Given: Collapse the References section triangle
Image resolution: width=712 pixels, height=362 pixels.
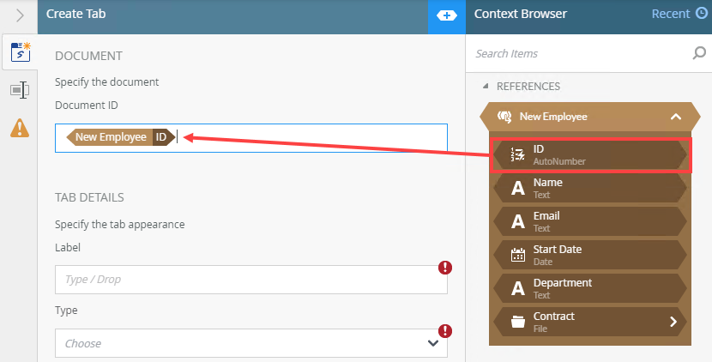Looking at the screenshot, I should (486, 86).
